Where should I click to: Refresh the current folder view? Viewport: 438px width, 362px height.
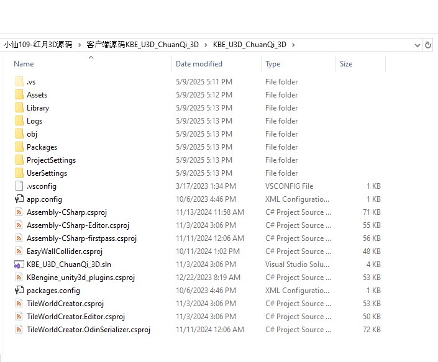pos(428,45)
